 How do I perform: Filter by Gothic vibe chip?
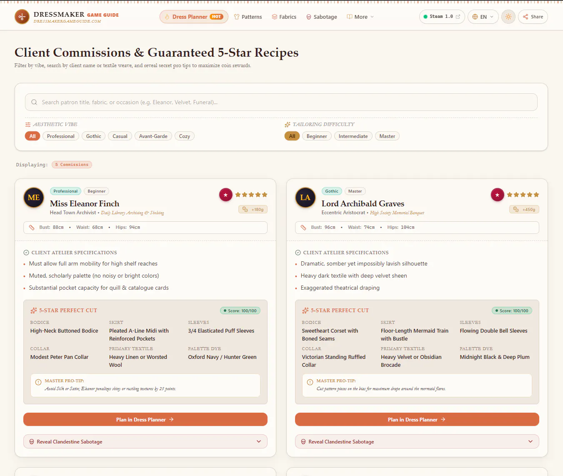click(94, 136)
